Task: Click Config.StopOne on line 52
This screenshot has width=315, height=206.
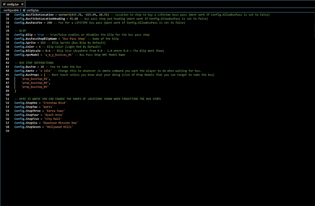Action: (x=26, y=103)
